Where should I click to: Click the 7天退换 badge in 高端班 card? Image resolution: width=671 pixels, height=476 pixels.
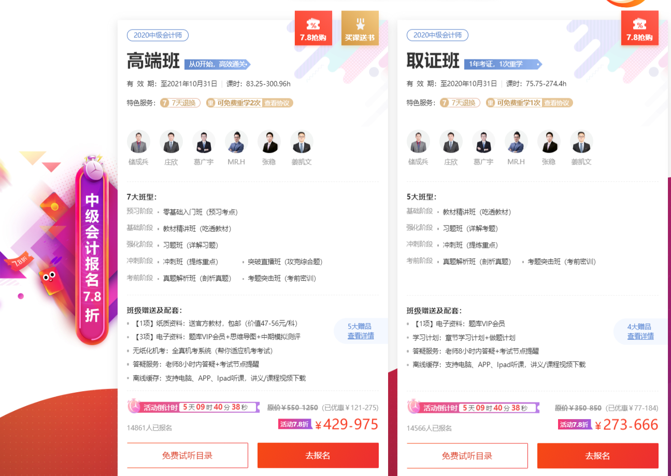tap(180, 102)
